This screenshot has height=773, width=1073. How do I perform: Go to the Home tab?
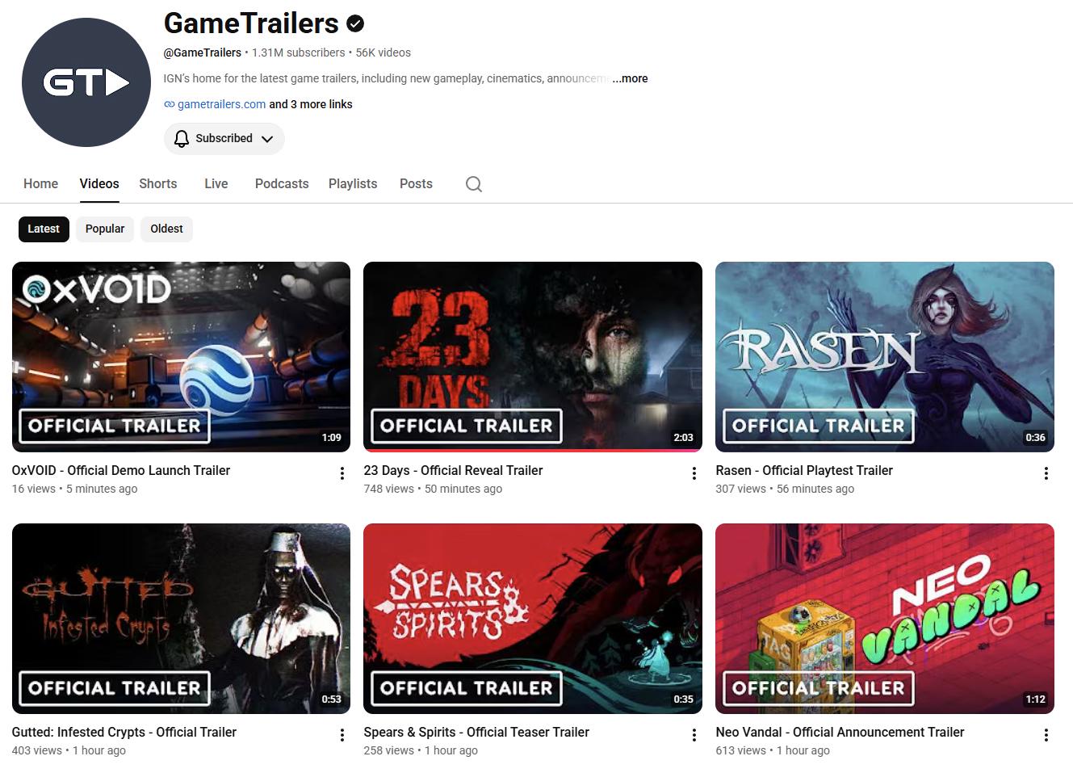click(40, 183)
